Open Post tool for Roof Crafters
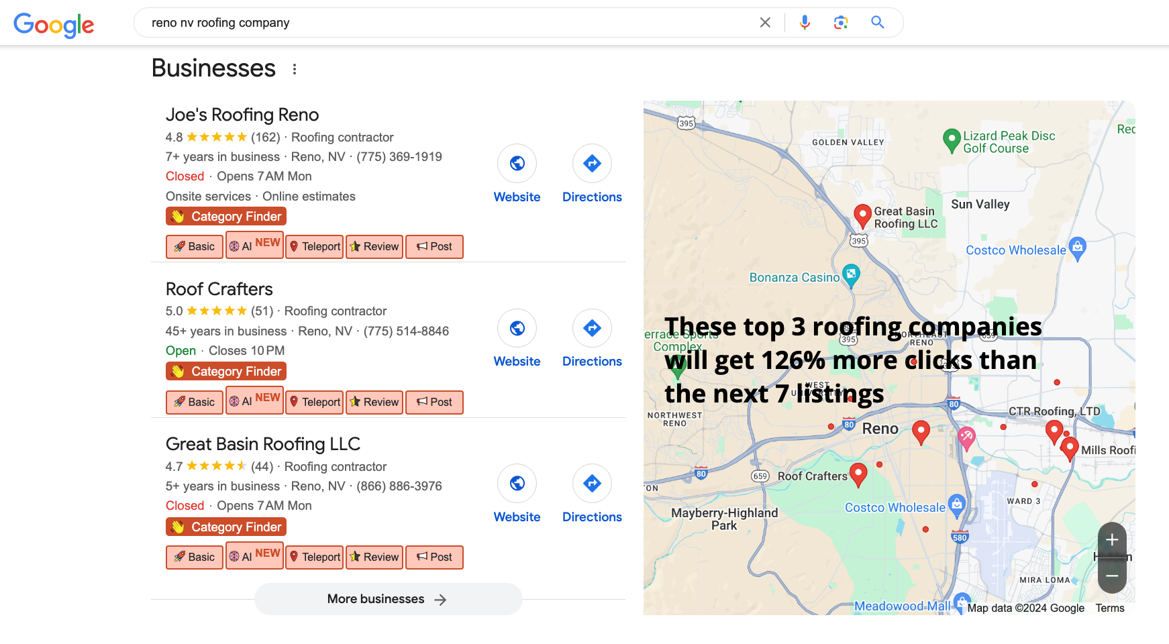This screenshot has height=644, width=1169. (434, 402)
